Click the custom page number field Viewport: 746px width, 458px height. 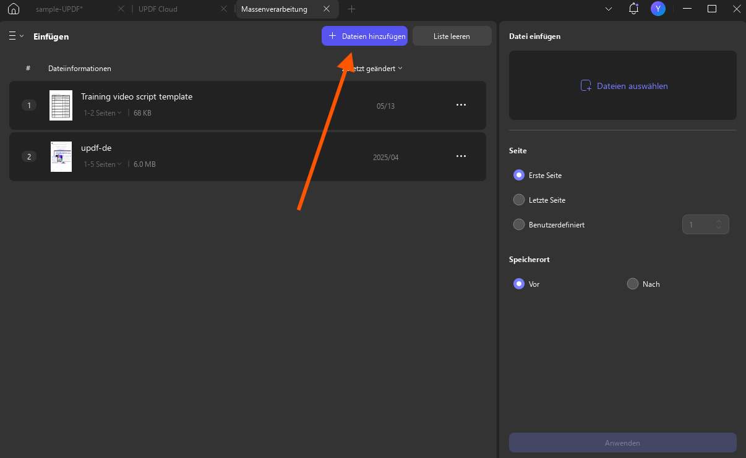click(x=705, y=224)
